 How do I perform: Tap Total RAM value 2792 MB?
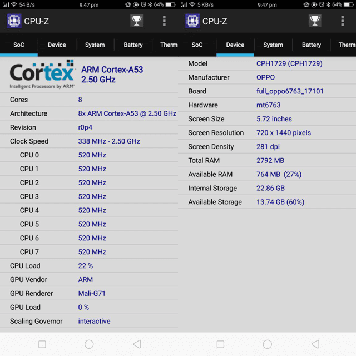pos(270,161)
